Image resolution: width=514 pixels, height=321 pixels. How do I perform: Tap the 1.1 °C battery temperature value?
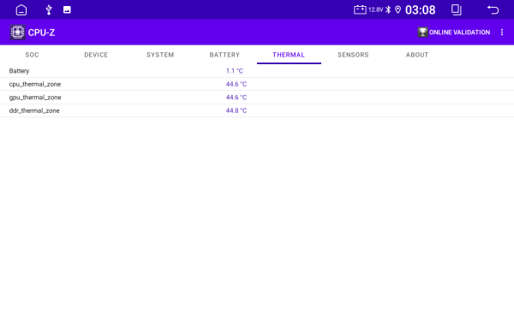(x=235, y=71)
